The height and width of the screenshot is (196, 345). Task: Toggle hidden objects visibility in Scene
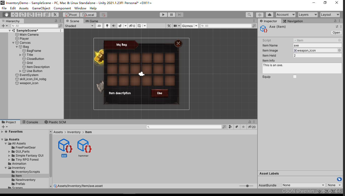(132, 26)
